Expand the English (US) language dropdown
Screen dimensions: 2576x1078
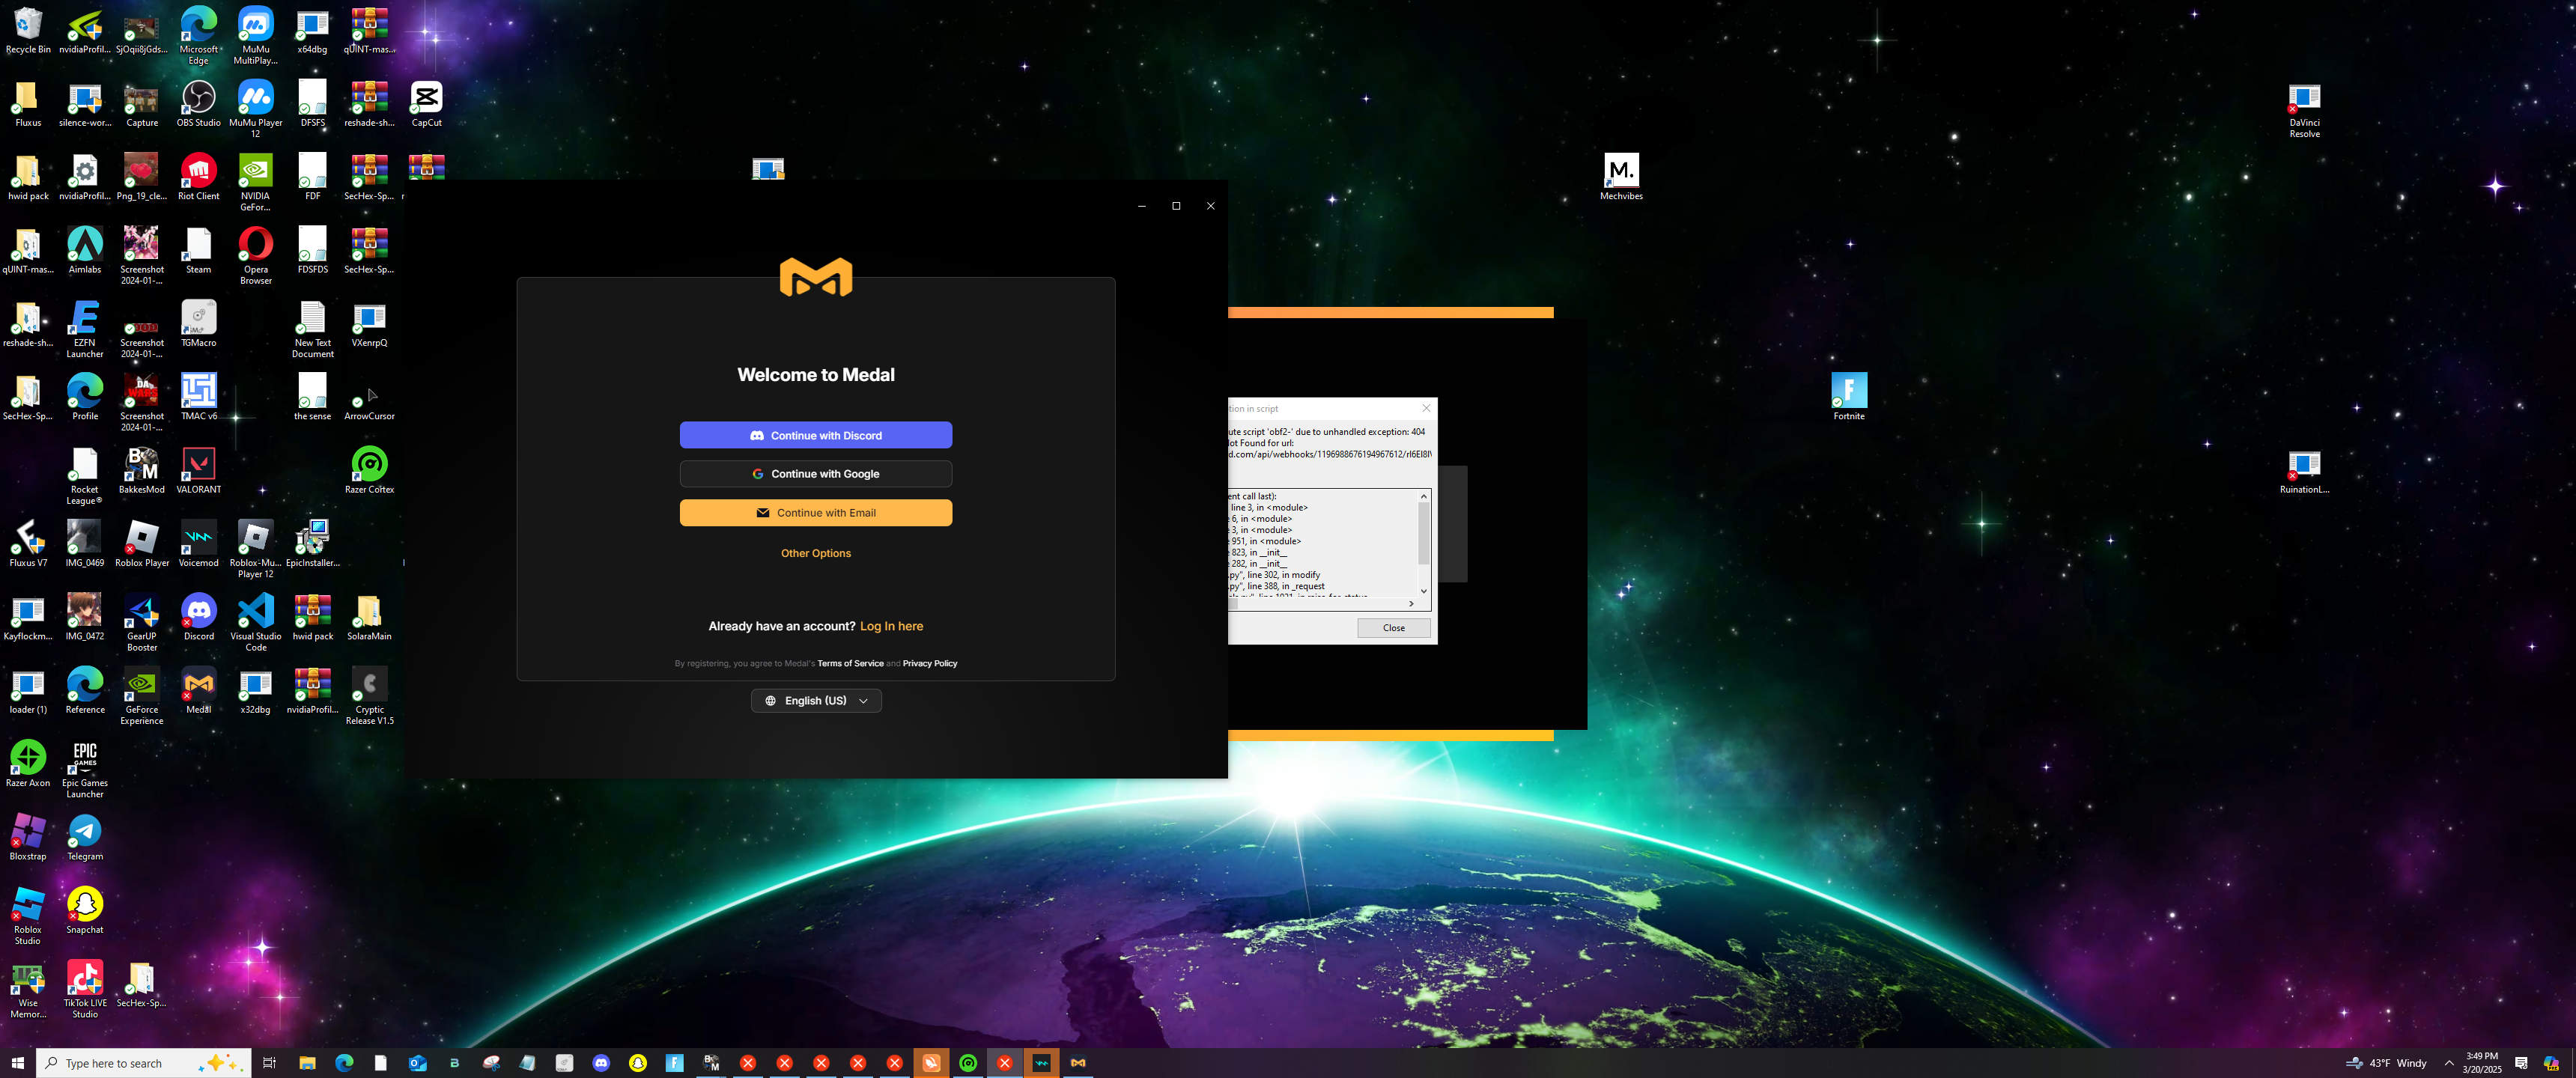pos(815,701)
